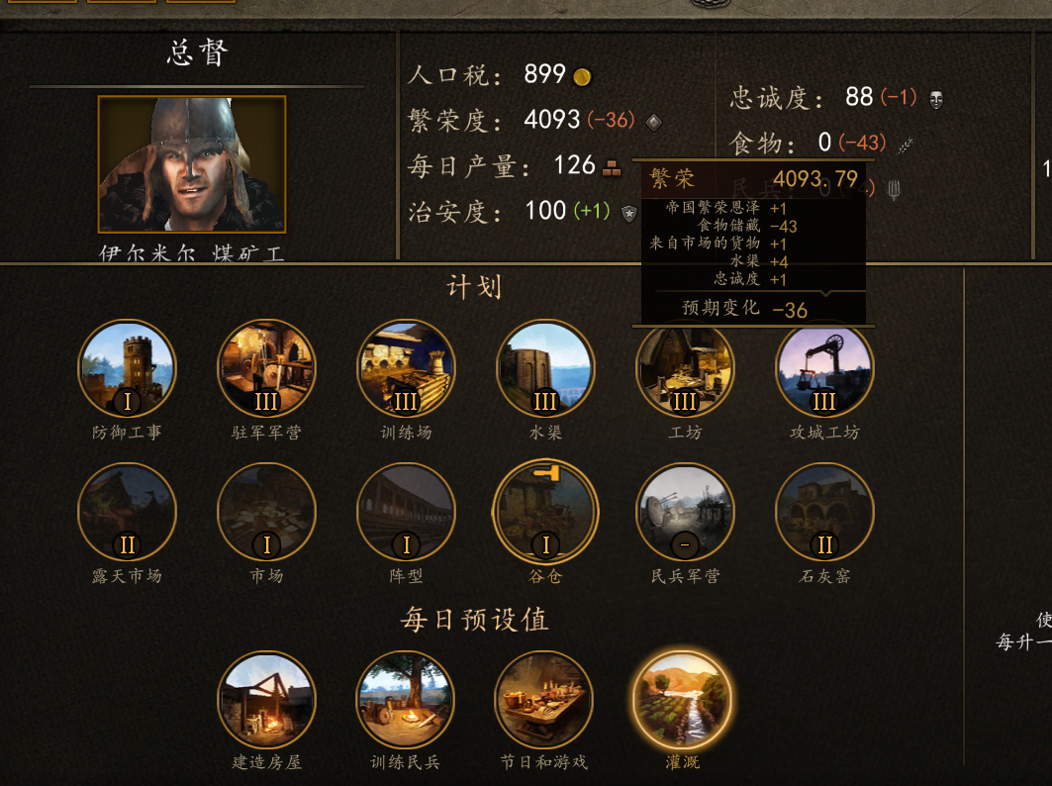Viewport: 1052px width, 786px height.
Task: Select the 攻城工坊 siege workshop icon
Action: pos(824,368)
